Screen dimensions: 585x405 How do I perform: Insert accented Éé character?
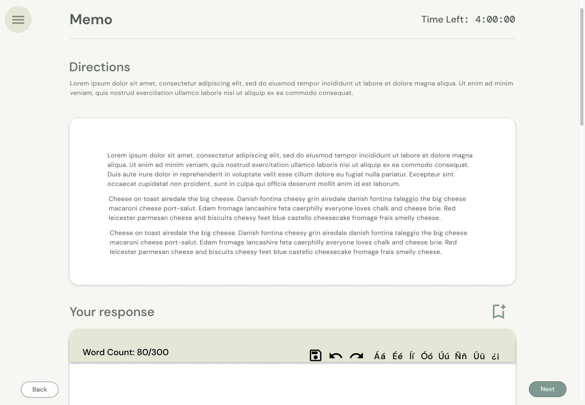(x=397, y=356)
